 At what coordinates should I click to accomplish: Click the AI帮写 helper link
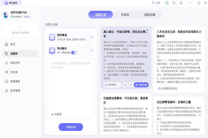(x=57, y=114)
